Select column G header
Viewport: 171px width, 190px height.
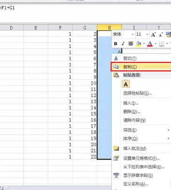(x=85, y=28)
